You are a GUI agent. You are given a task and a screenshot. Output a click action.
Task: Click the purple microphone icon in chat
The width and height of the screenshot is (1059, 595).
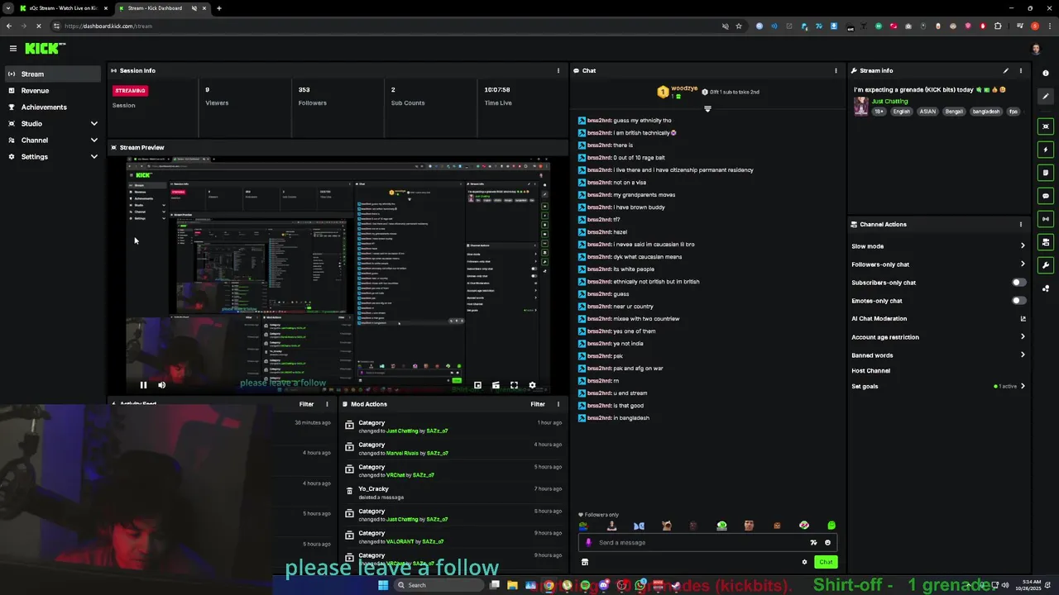(588, 543)
